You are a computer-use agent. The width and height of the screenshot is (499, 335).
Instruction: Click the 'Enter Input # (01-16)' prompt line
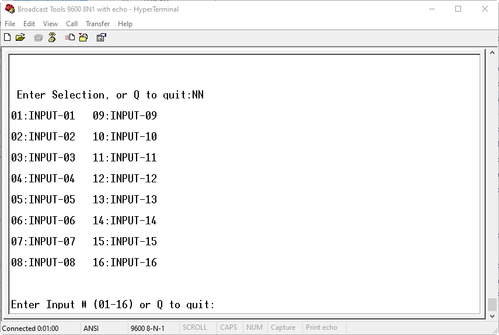[113, 305]
